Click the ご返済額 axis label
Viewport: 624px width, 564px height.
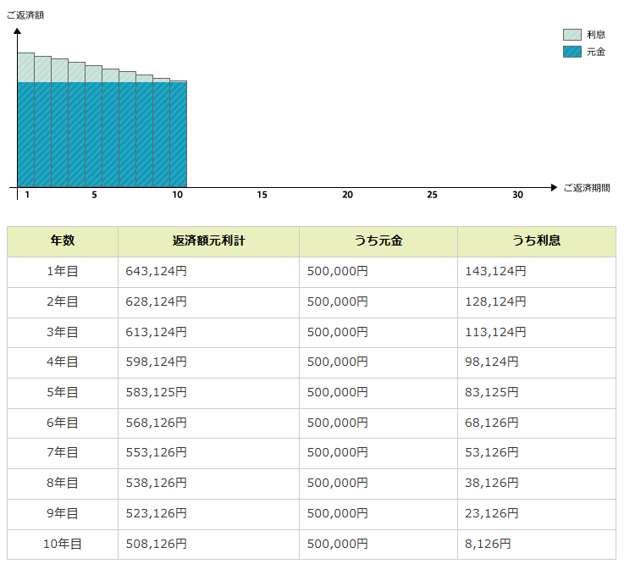(x=25, y=14)
